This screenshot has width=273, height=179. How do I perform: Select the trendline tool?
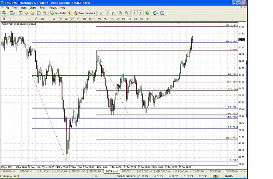(30, 19)
